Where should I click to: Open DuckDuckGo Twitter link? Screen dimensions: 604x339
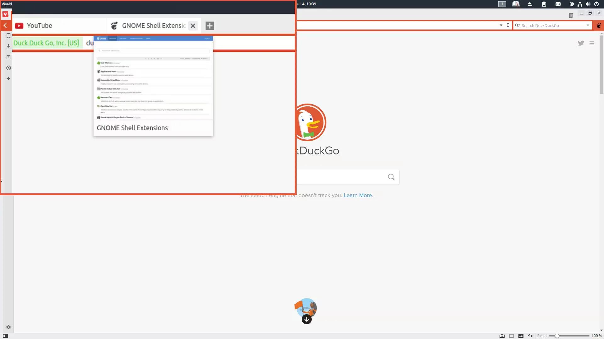[x=581, y=43]
